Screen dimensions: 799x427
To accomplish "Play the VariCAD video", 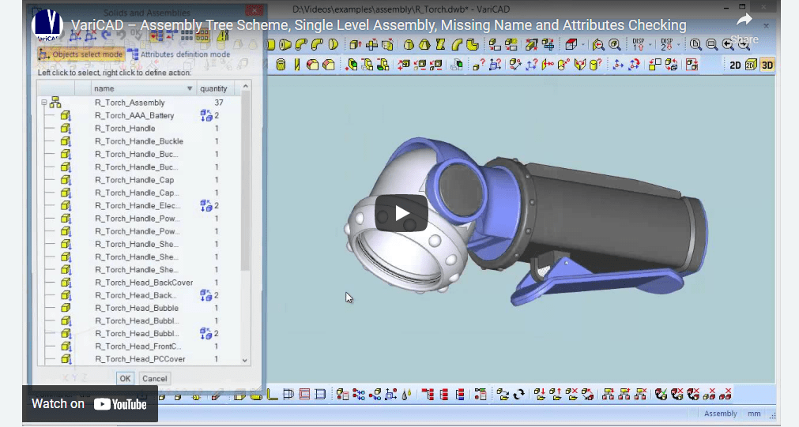I will point(401,213).
